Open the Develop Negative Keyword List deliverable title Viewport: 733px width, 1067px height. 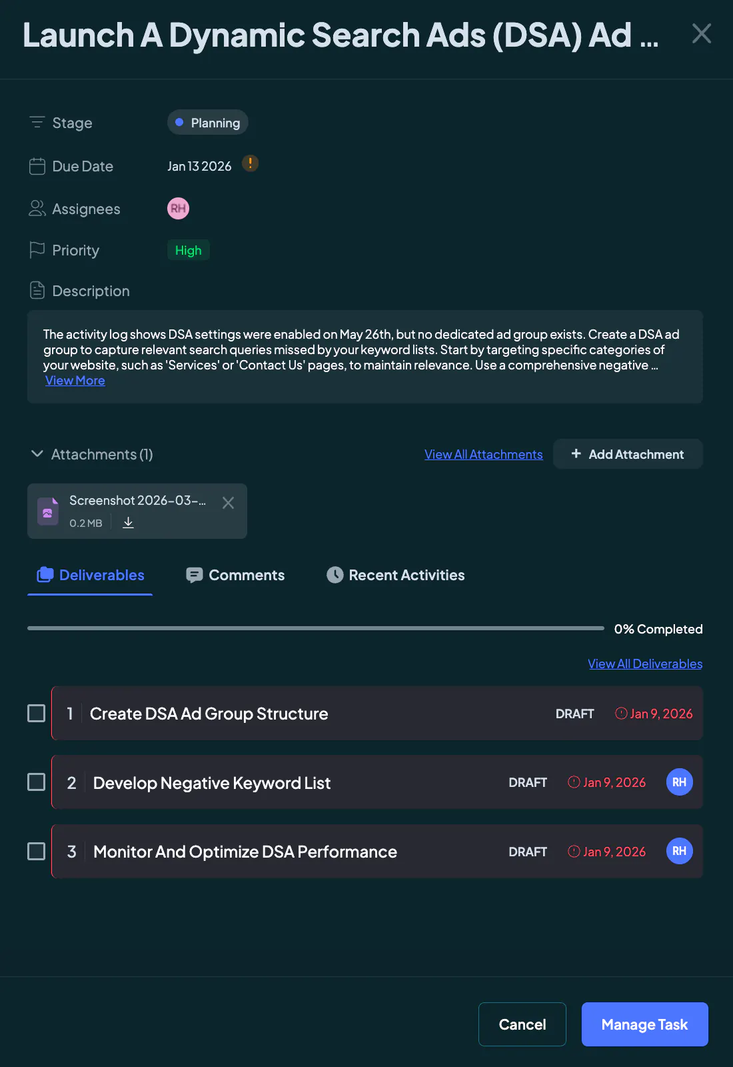click(x=212, y=783)
